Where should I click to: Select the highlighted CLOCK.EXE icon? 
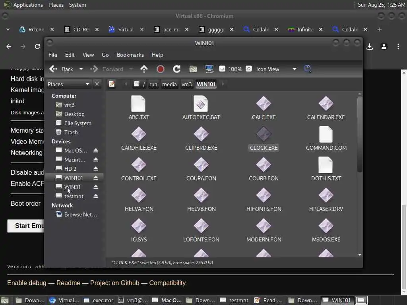[264, 134]
